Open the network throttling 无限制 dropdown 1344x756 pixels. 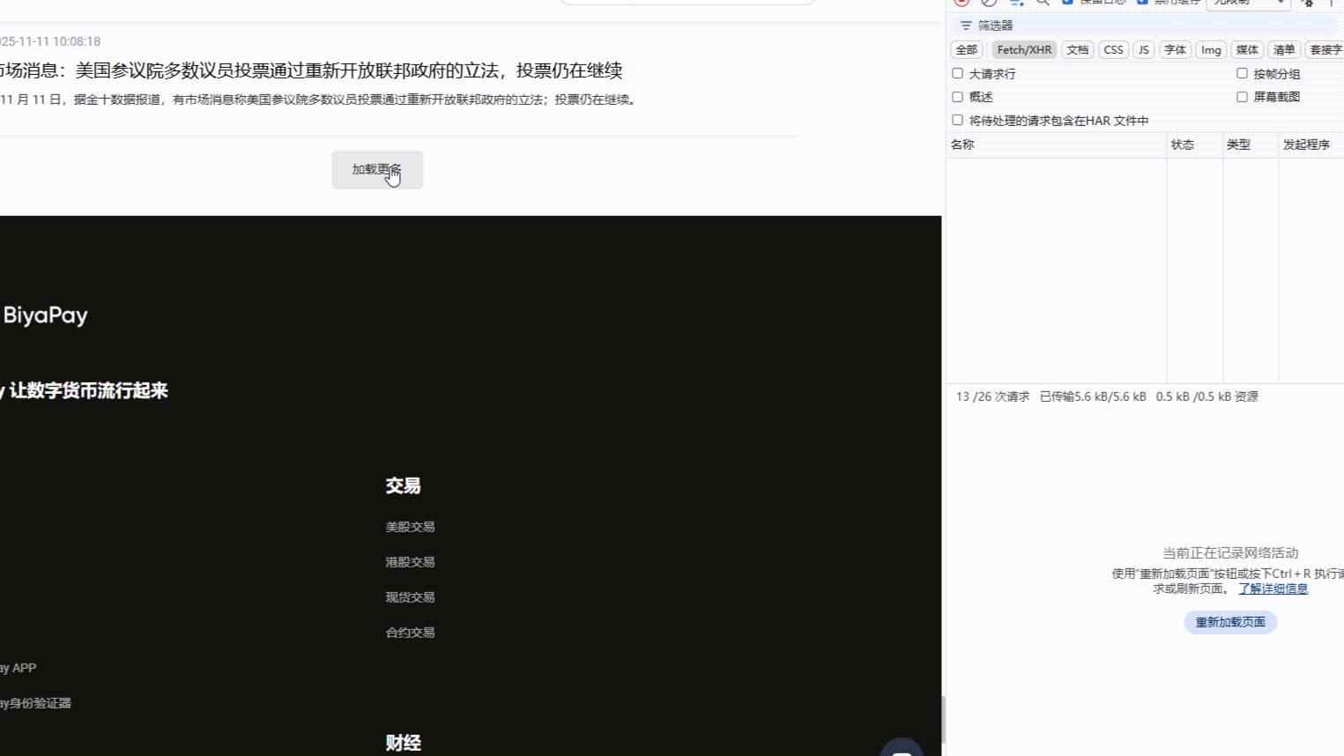pos(1249,3)
